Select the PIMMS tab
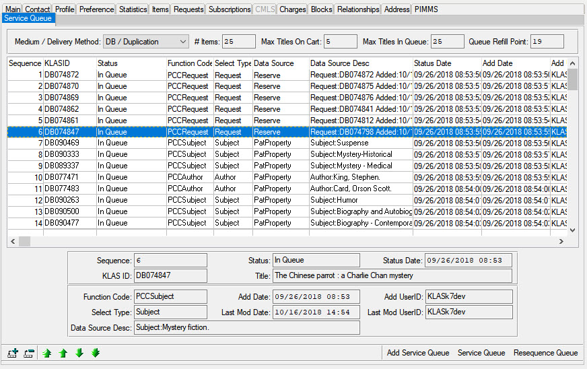This screenshot has height=369, width=587. click(x=425, y=9)
